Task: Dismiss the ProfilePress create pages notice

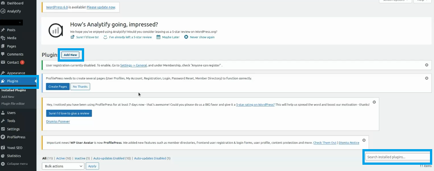Action: (426, 78)
